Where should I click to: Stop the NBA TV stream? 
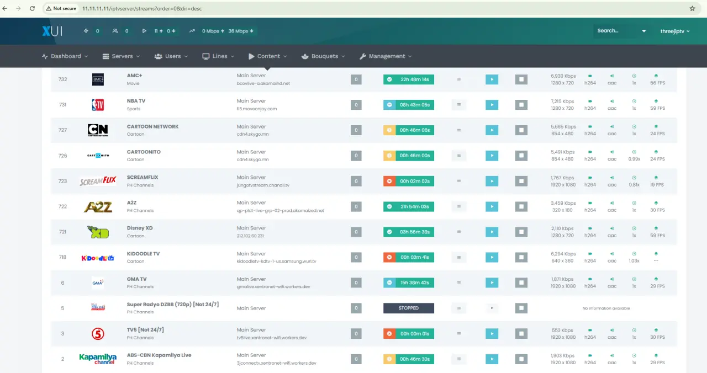pyautogui.click(x=521, y=105)
